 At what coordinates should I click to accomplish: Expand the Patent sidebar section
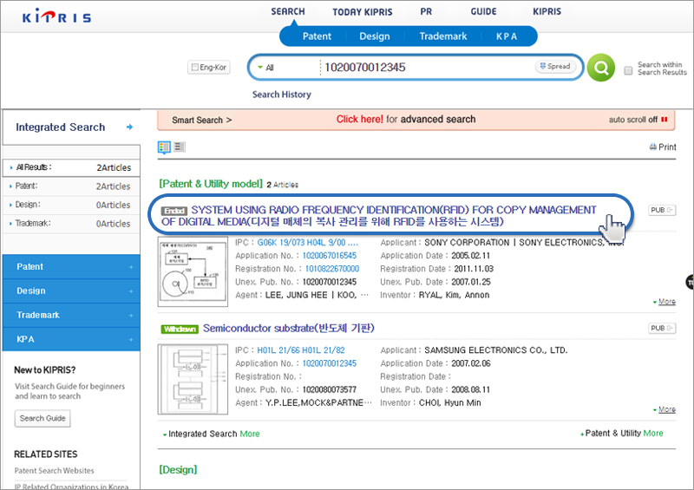(x=71, y=266)
